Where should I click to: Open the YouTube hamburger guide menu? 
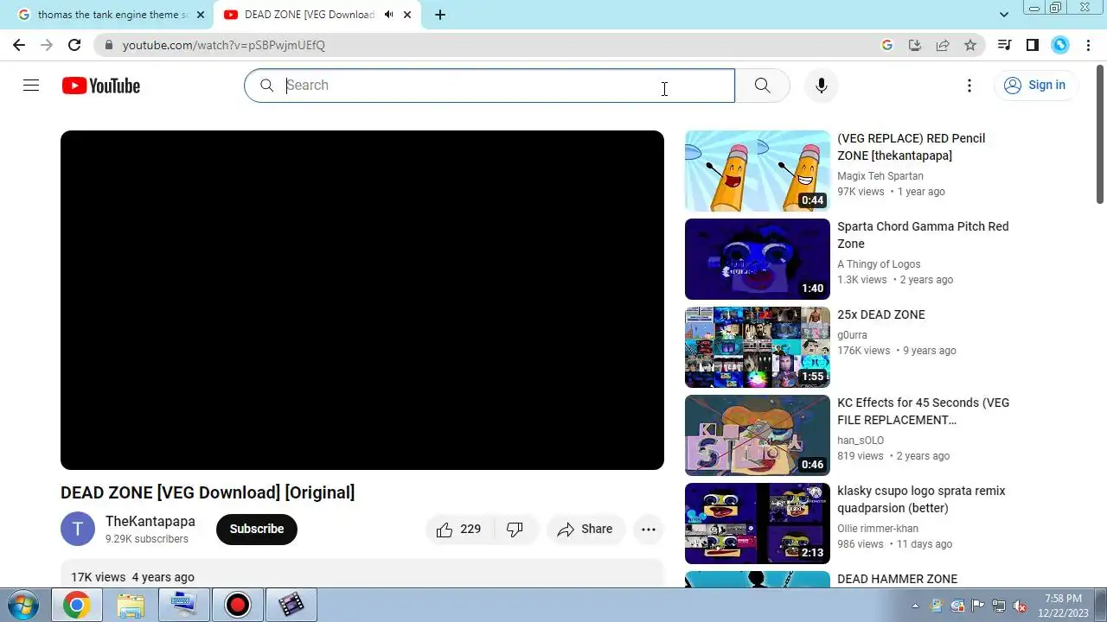31,85
